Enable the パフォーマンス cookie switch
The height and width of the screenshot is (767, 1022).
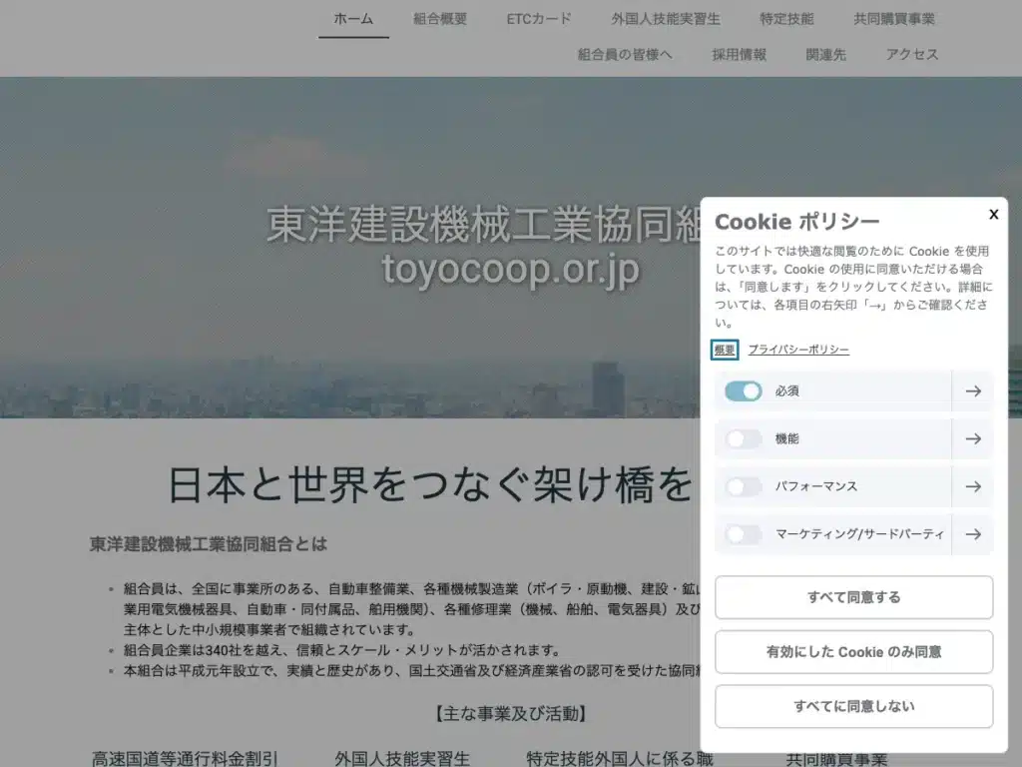(x=743, y=486)
